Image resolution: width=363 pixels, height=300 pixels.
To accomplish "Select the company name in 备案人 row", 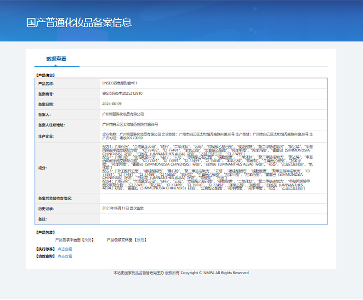I will tap(123, 114).
